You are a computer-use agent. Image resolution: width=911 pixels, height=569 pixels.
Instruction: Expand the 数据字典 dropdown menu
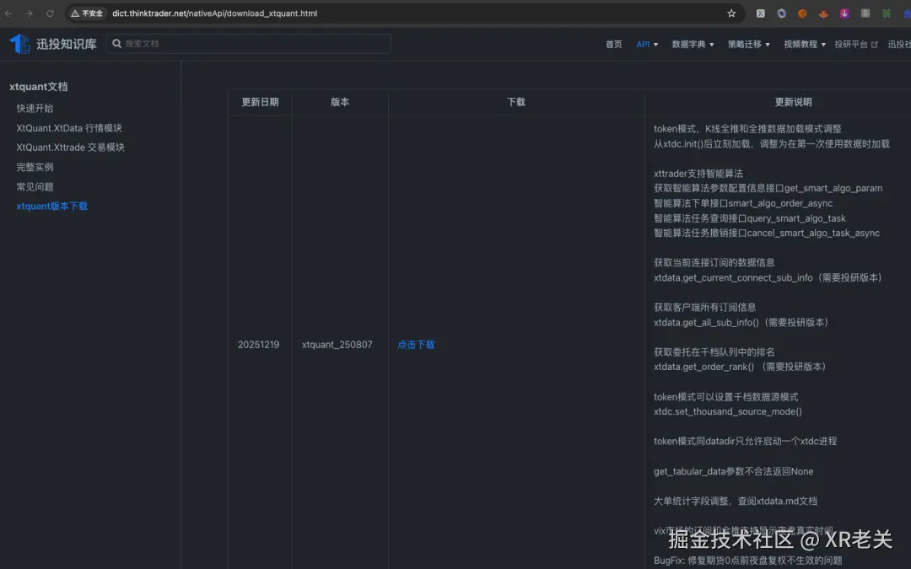693,44
